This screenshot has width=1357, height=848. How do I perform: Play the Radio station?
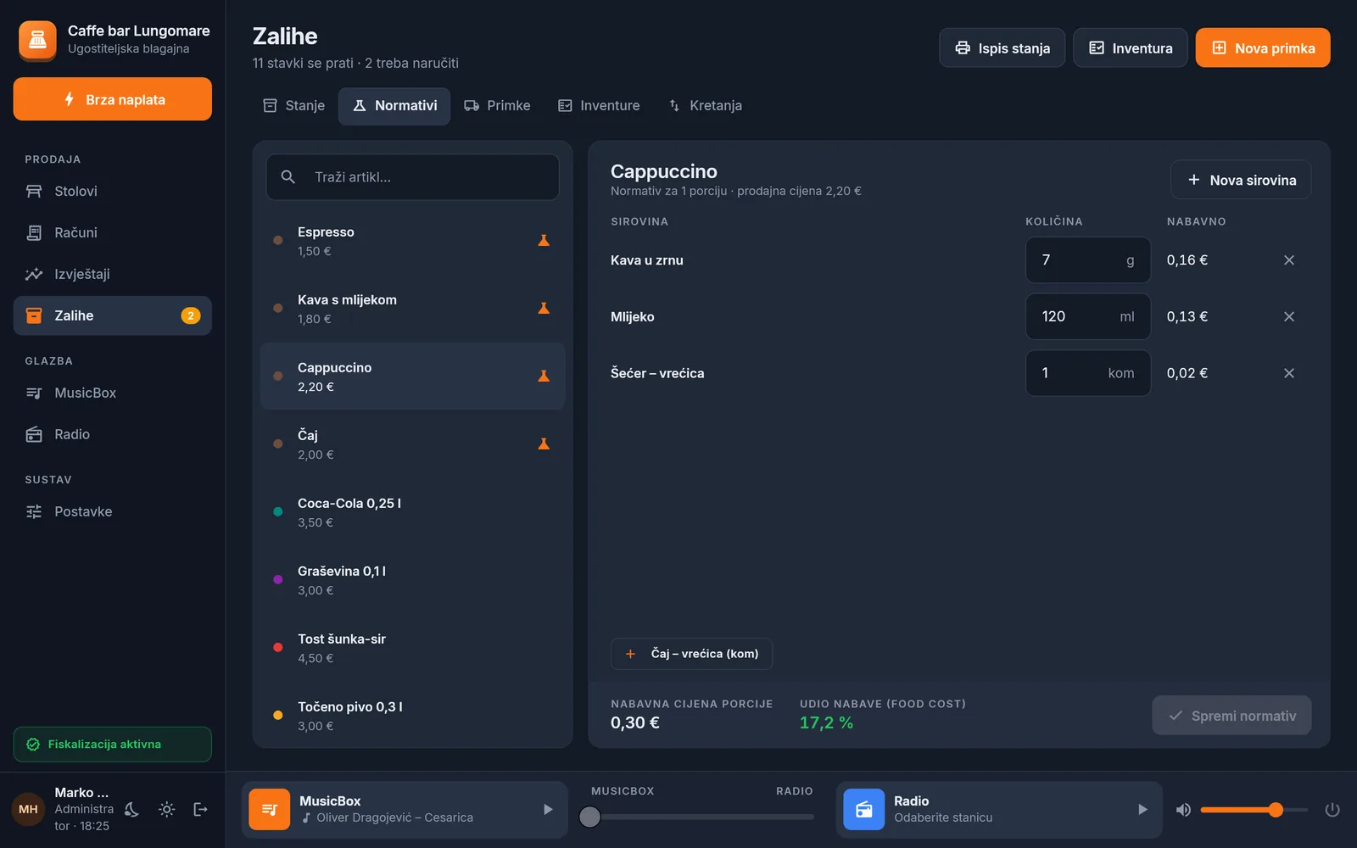click(1142, 810)
